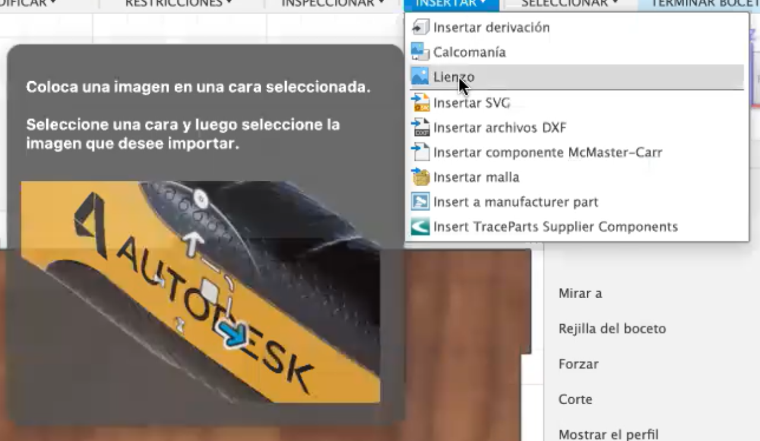Click the Forzar option
Viewport: 760px width, 441px height.
coord(578,364)
